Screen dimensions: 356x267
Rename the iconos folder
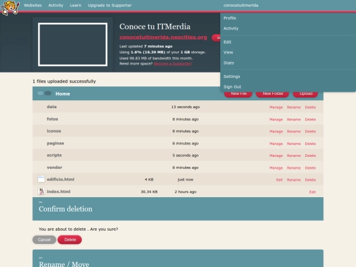pyautogui.click(x=294, y=131)
